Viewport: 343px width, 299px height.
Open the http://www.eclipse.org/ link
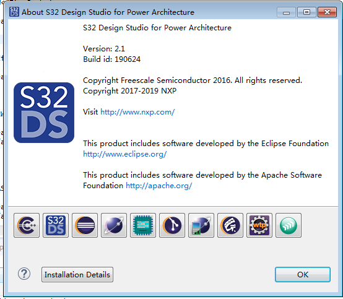click(x=124, y=154)
